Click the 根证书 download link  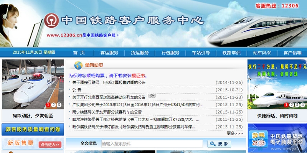[138, 76]
